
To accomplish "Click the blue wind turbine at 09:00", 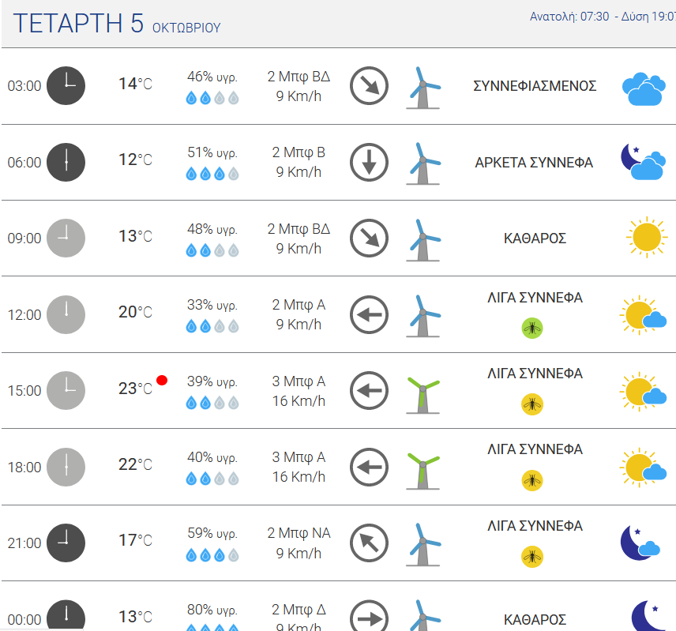I will (423, 241).
